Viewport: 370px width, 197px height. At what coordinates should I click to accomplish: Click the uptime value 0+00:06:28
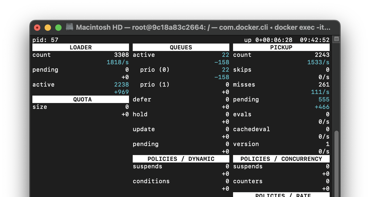pyautogui.click(x=274, y=40)
